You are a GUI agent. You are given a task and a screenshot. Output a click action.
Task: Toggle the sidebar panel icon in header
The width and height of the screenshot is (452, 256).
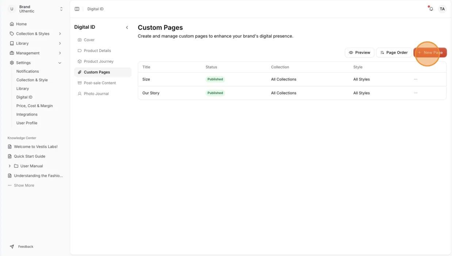77,9
